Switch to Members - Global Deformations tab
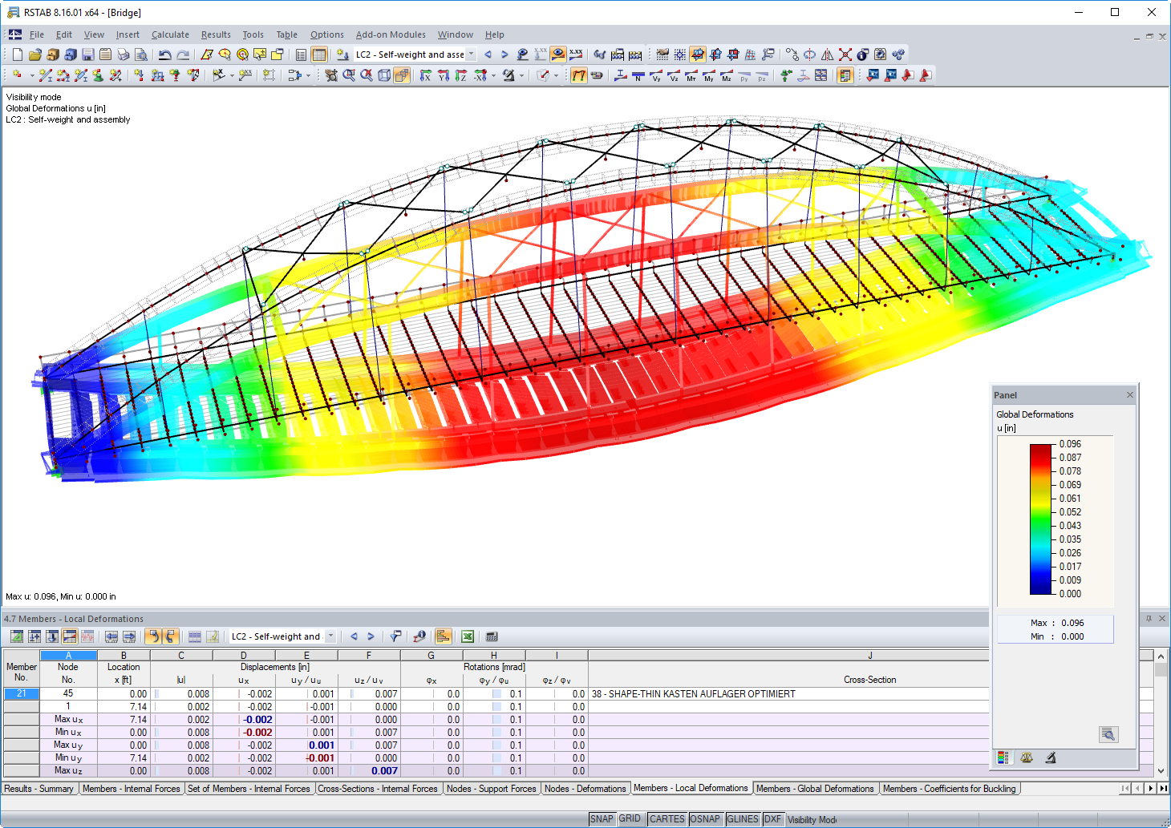Image resolution: width=1171 pixels, height=828 pixels. [x=816, y=788]
